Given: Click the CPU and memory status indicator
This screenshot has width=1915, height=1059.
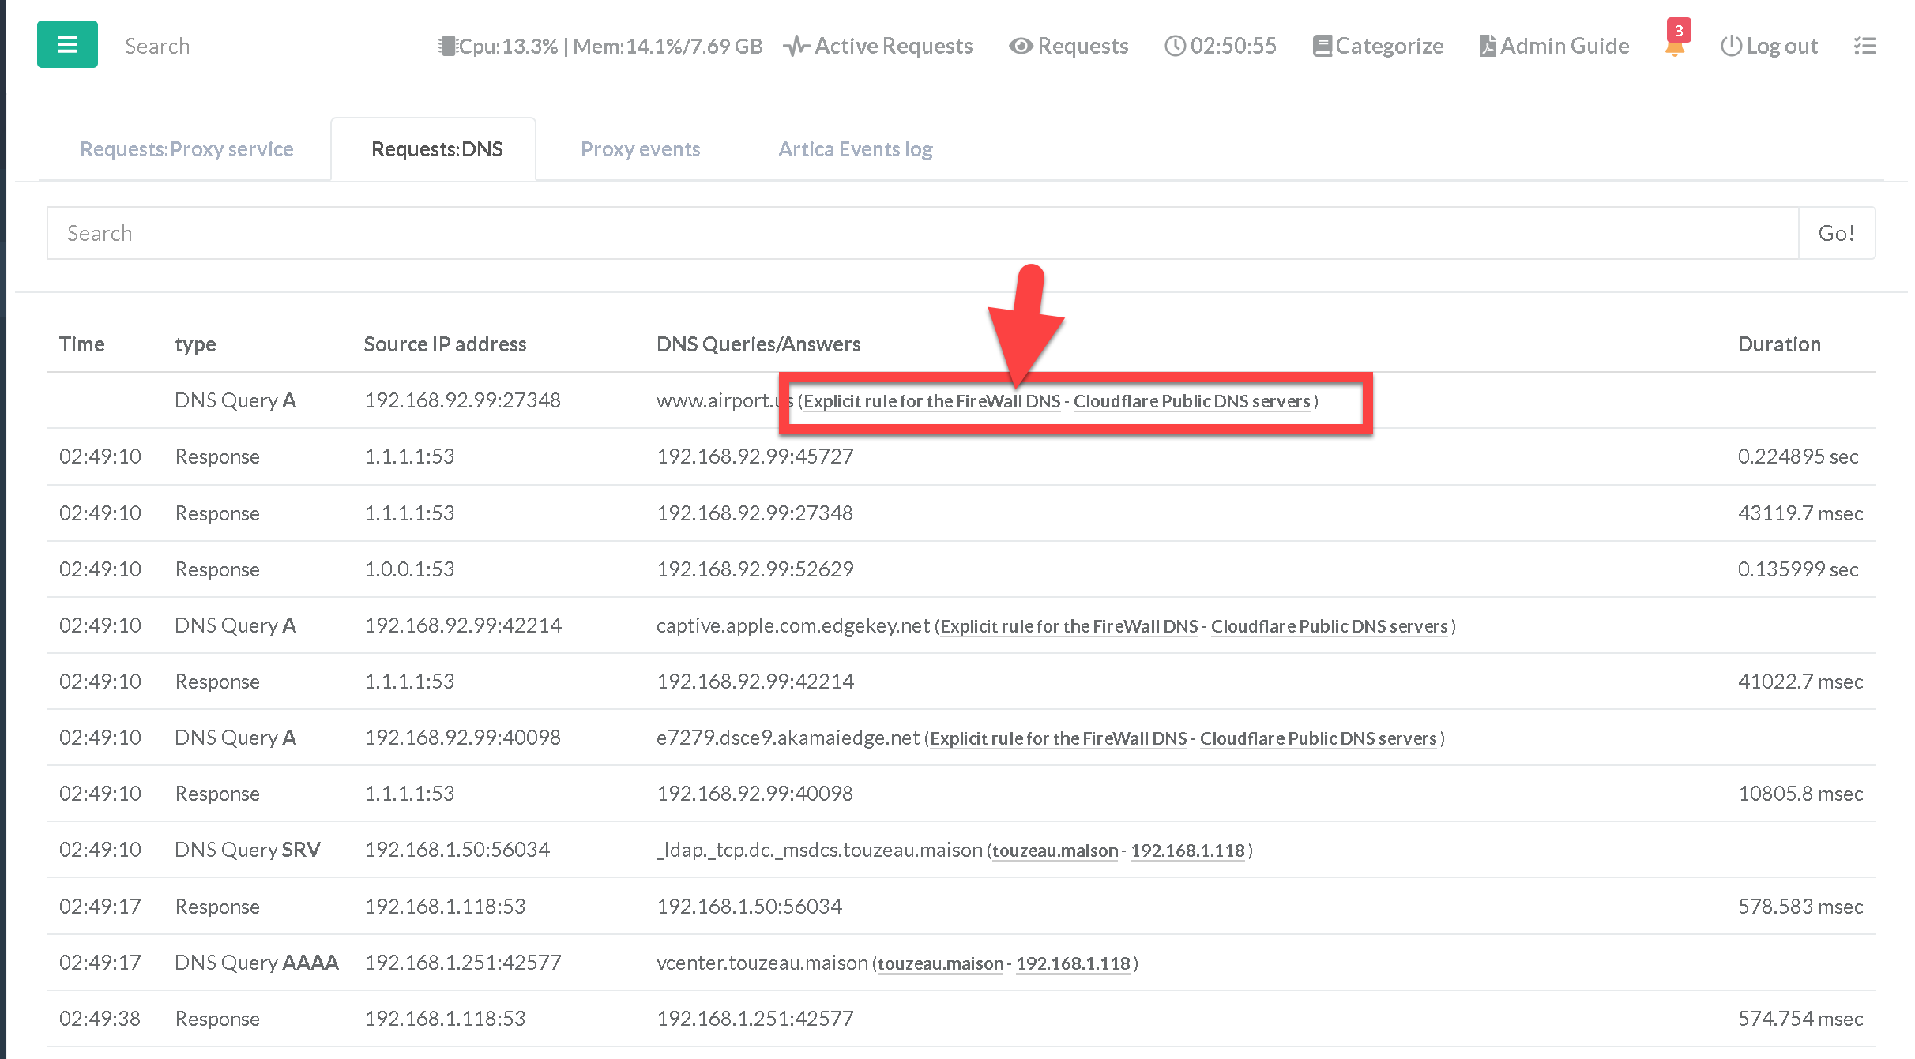Looking at the screenshot, I should pyautogui.click(x=600, y=46).
